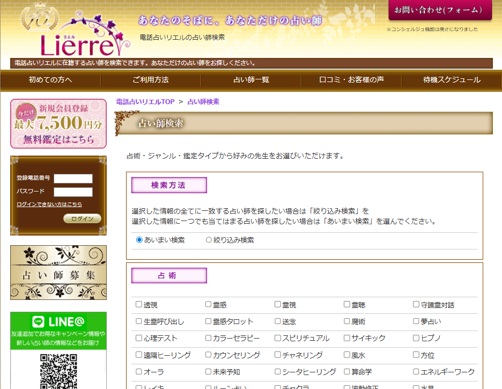Open the 占い師募集 recruitment banner
This screenshot has width=502, height=389.
coord(58,273)
